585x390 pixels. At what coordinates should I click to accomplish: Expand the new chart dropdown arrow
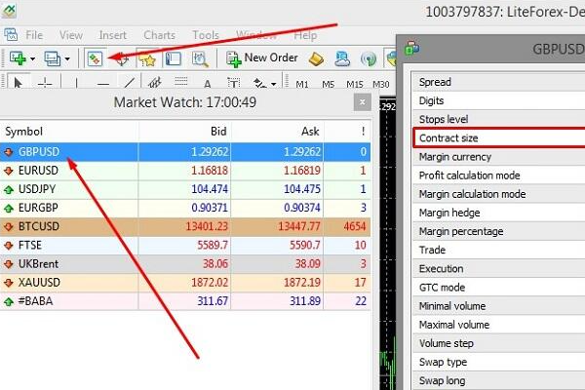coord(33,58)
